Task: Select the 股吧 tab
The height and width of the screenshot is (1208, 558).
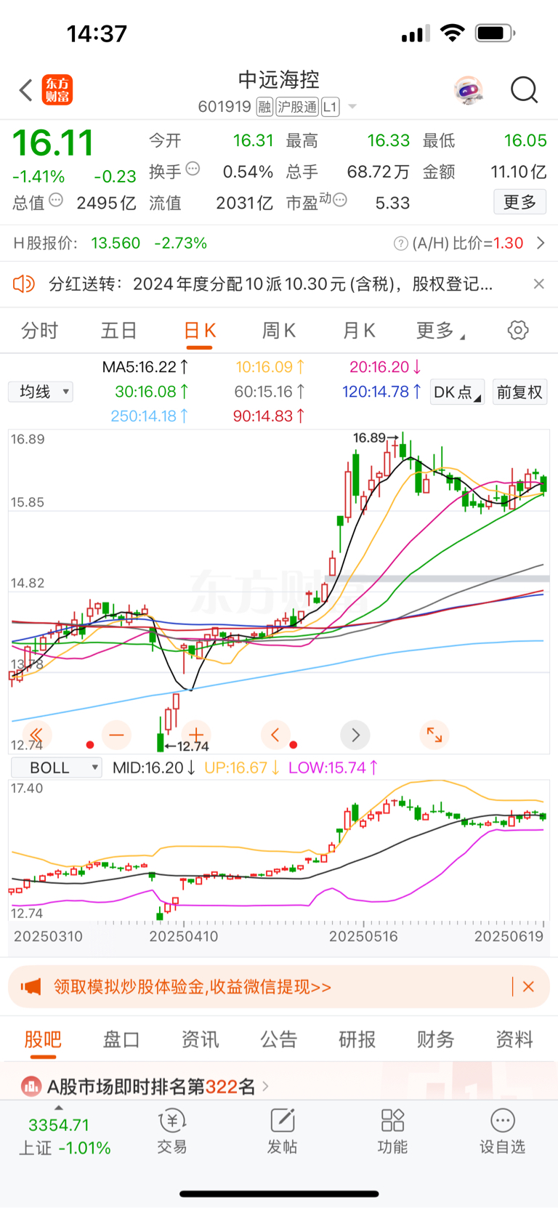Action: [x=43, y=1039]
